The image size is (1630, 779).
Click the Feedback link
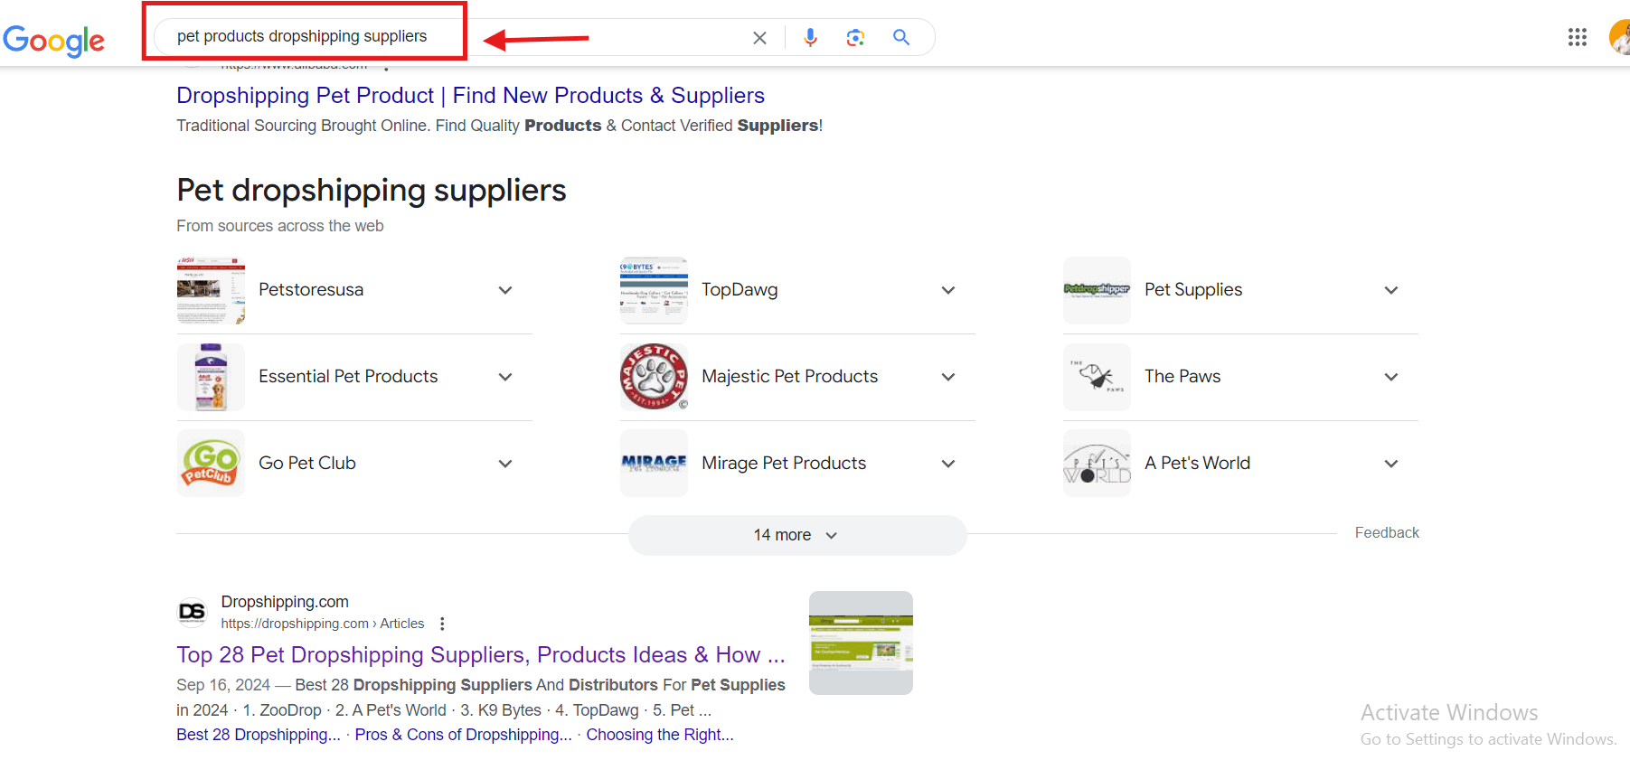point(1387,533)
